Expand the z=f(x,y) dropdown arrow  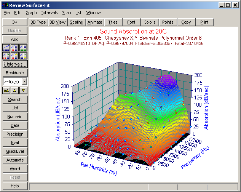[25, 82]
